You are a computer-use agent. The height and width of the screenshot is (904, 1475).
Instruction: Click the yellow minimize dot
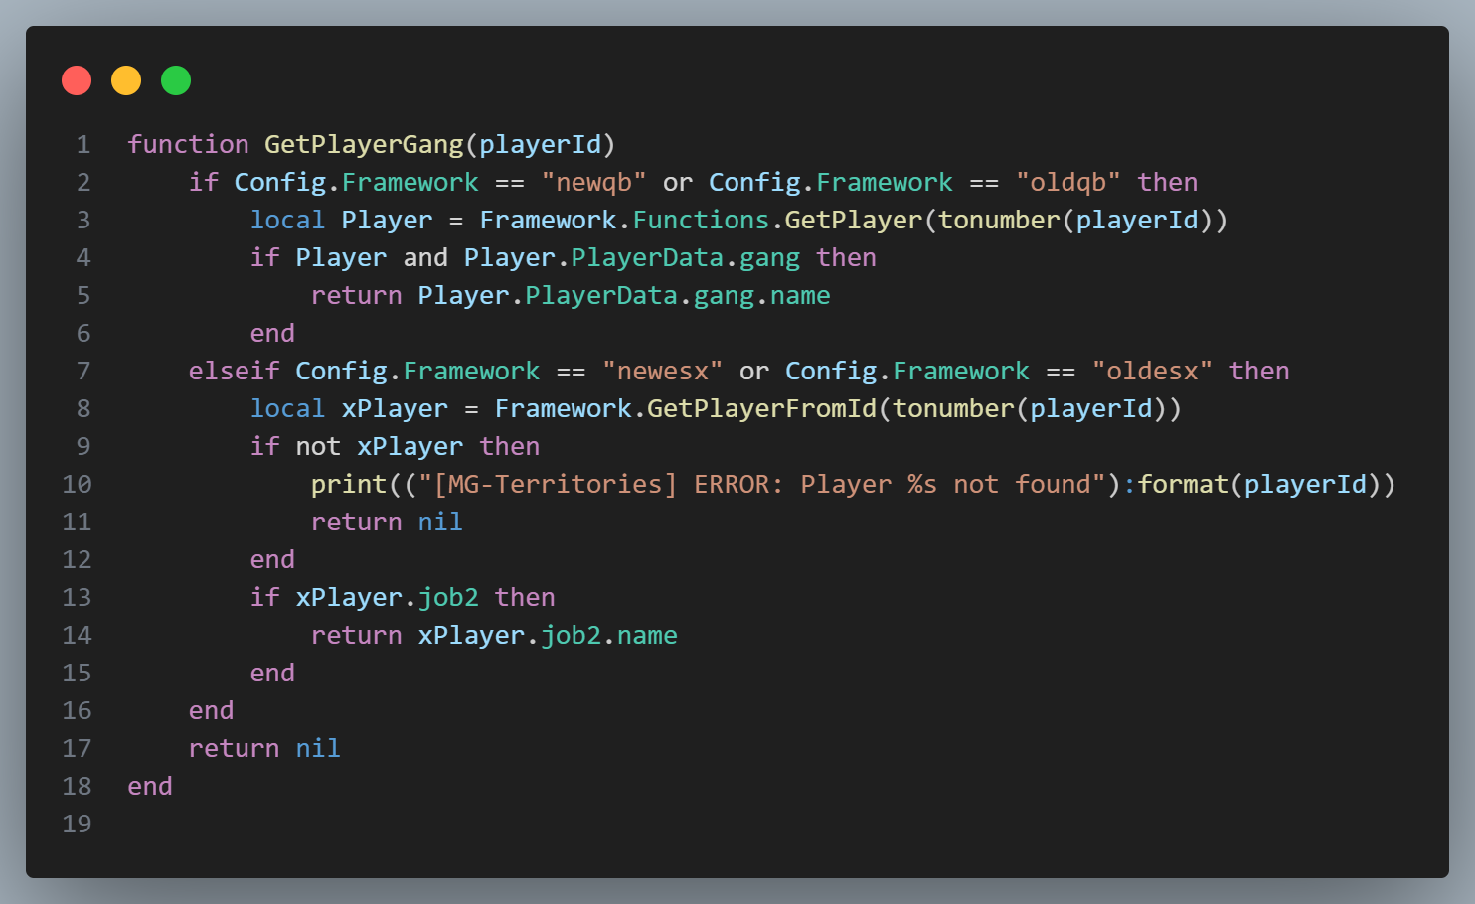coord(126,80)
